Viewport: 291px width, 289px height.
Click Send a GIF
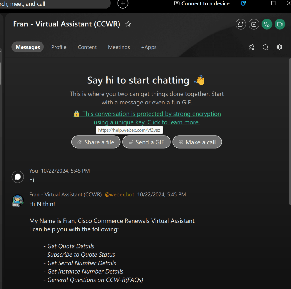point(146,142)
